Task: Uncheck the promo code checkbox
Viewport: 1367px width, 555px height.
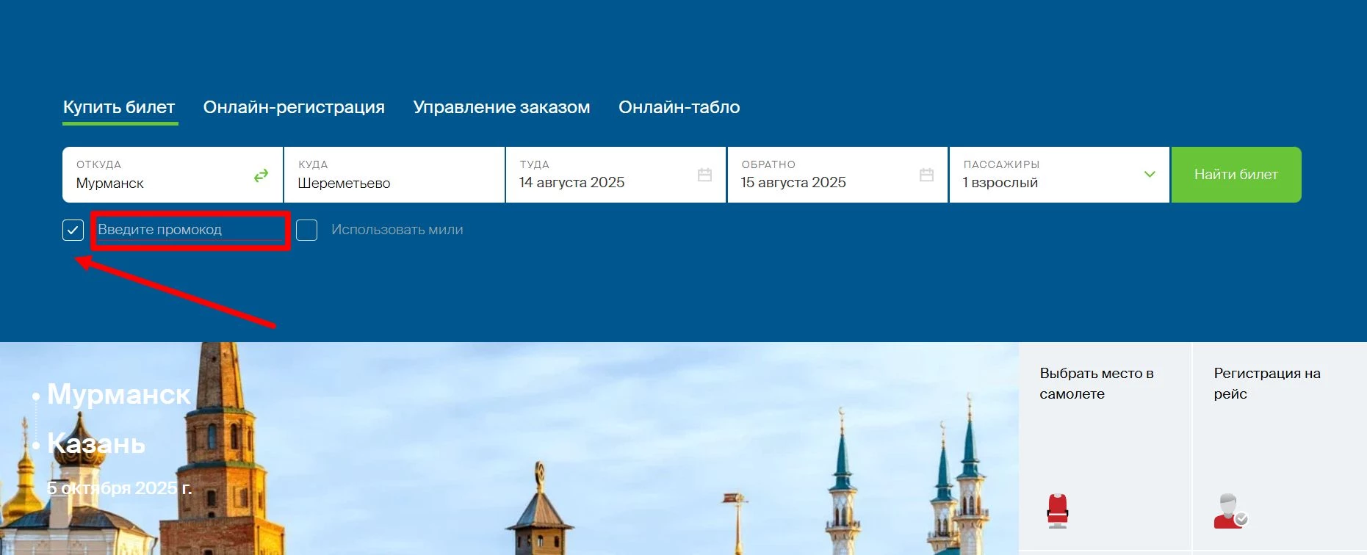Action: [x=73, y=230]
